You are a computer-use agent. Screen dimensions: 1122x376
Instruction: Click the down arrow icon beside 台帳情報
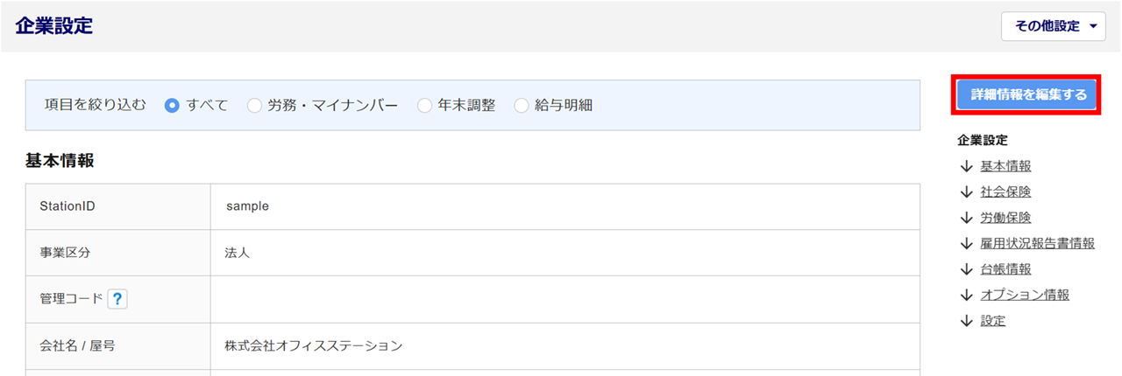point(967,269)
